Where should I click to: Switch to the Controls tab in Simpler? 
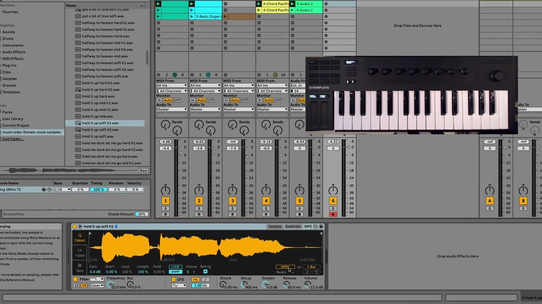[293, 227]
